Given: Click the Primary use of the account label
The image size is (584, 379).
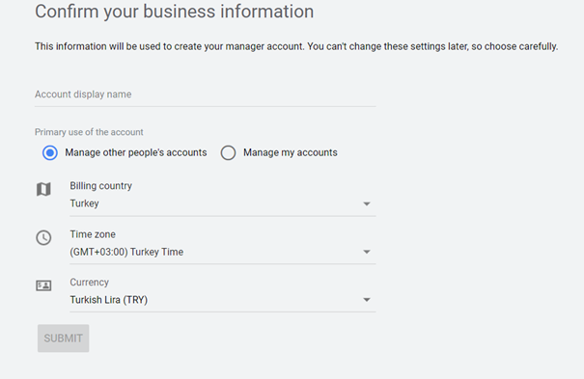Looking at the screenshot, I should [89, 132].
